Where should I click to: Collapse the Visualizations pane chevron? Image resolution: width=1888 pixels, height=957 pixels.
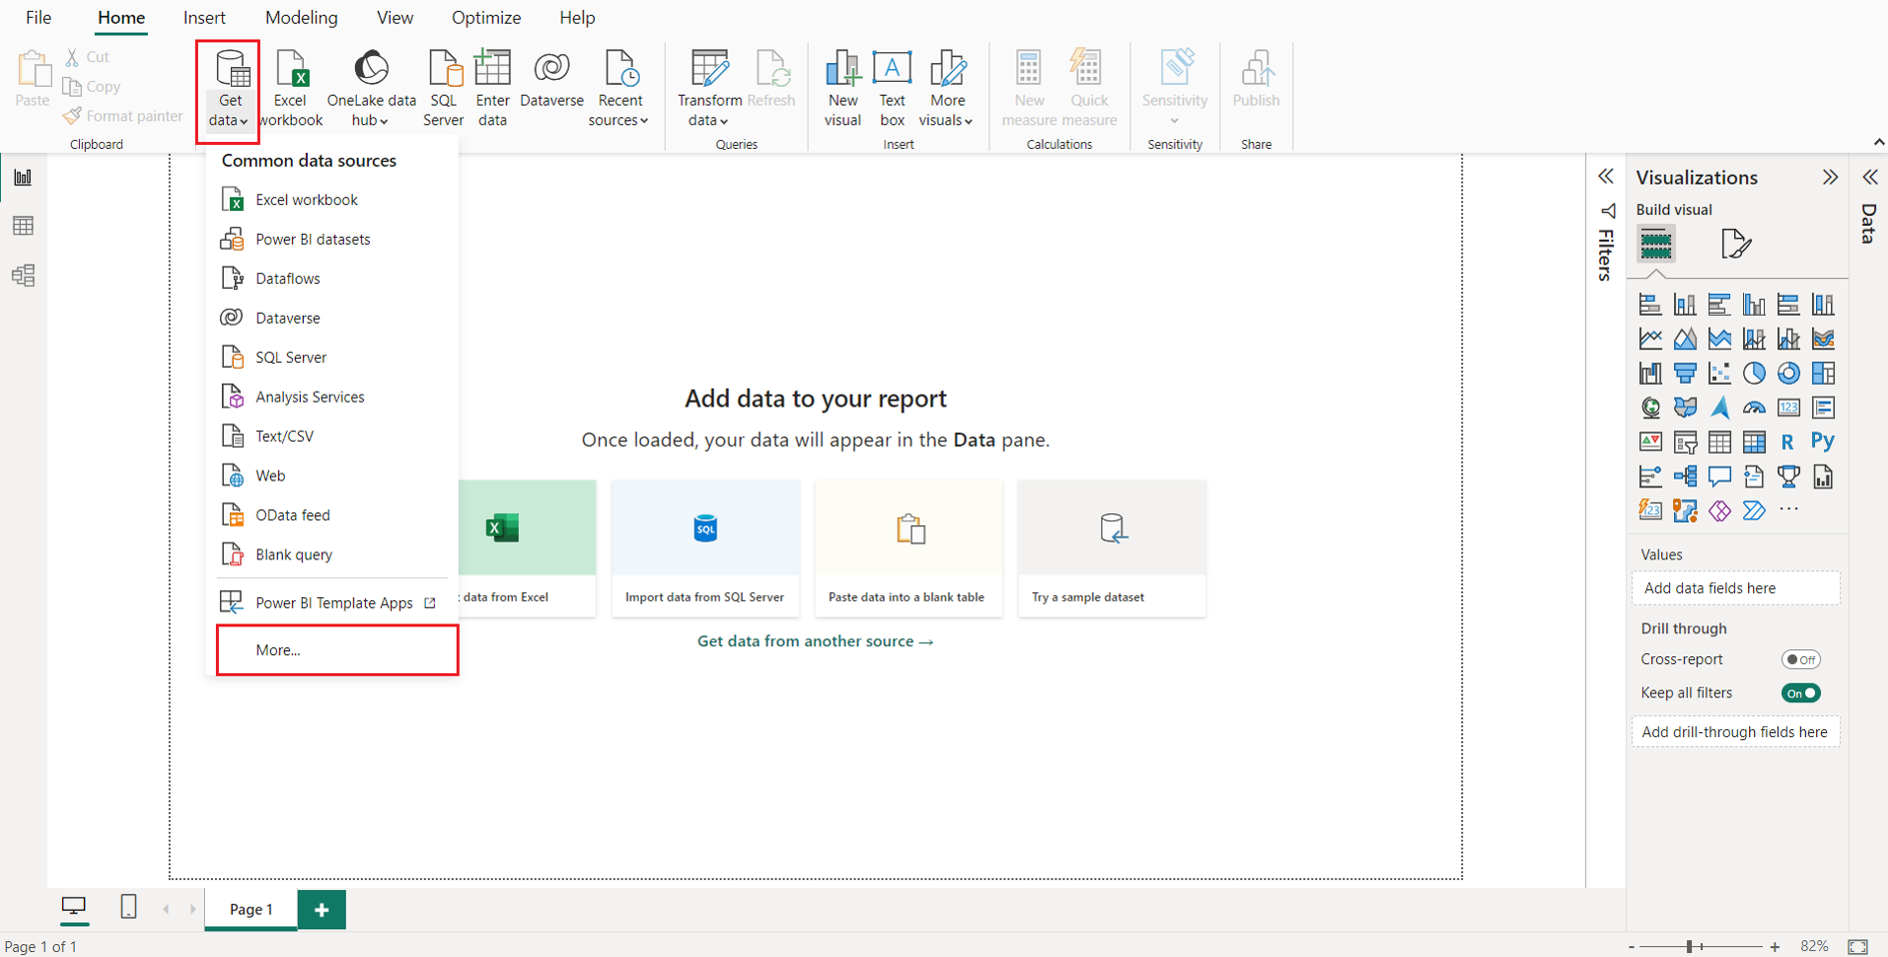click(x=1830, y=177)
